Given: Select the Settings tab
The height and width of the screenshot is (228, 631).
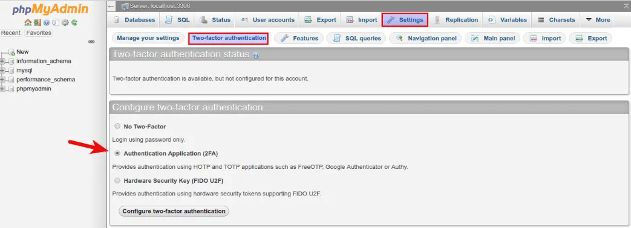Looking at the screenshot, I should pos(405,20).
